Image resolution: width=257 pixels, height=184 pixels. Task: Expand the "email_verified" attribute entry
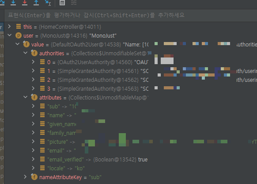(33, 159)
